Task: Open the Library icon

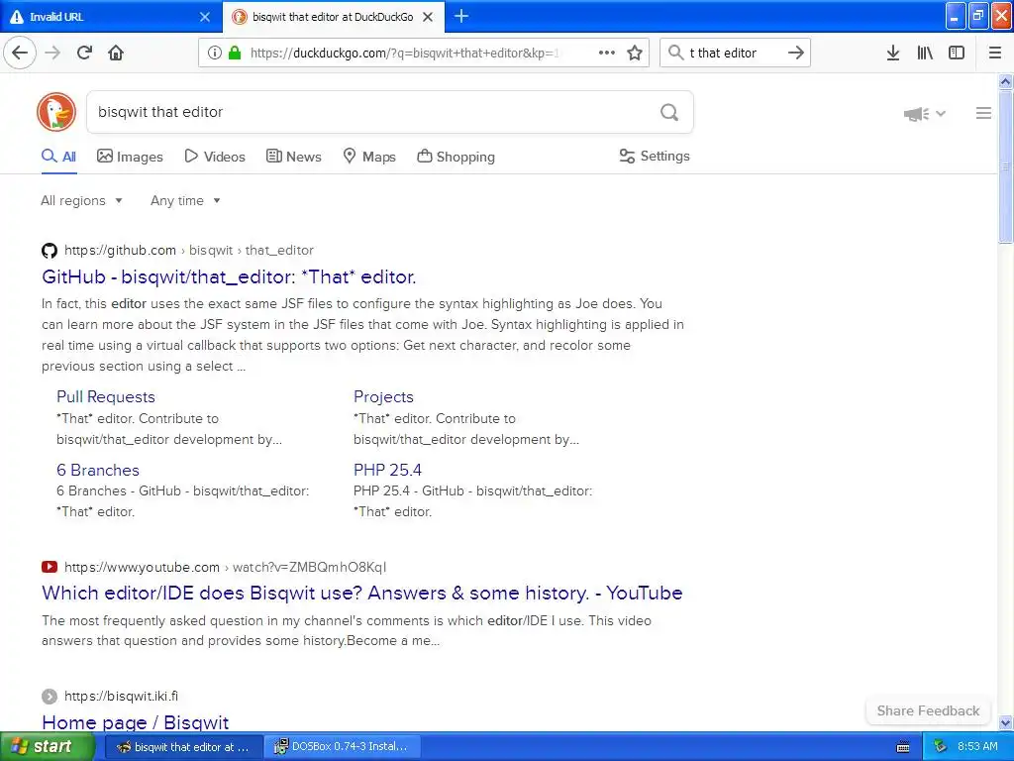Action: (925, 53)
